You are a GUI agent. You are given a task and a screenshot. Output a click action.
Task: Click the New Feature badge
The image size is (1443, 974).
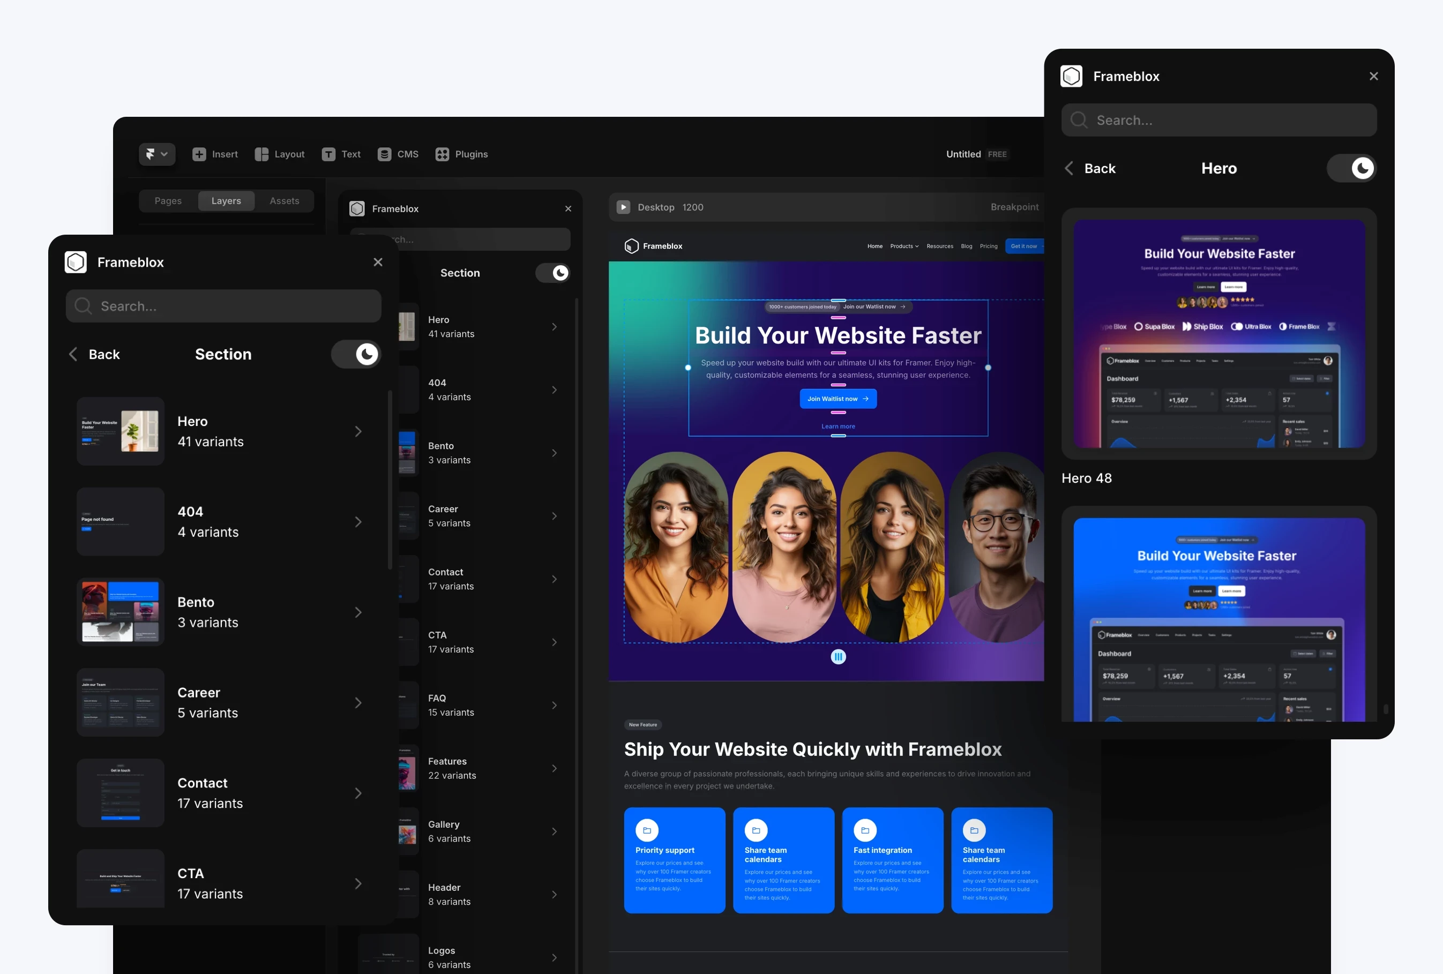[642, 724]
